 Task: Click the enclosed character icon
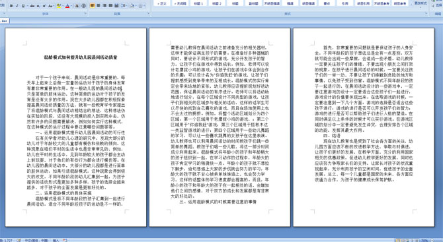(83, 6)
